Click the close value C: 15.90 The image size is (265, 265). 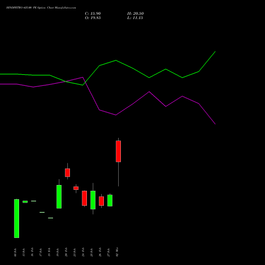coord(93,14)
